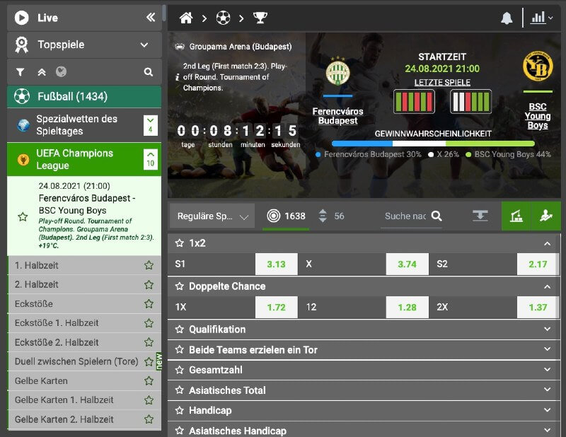Image resolution: width=566 pixels, height=437 pixels.
Task: Select Fußball (1434) category
Action: click(84, 97)
